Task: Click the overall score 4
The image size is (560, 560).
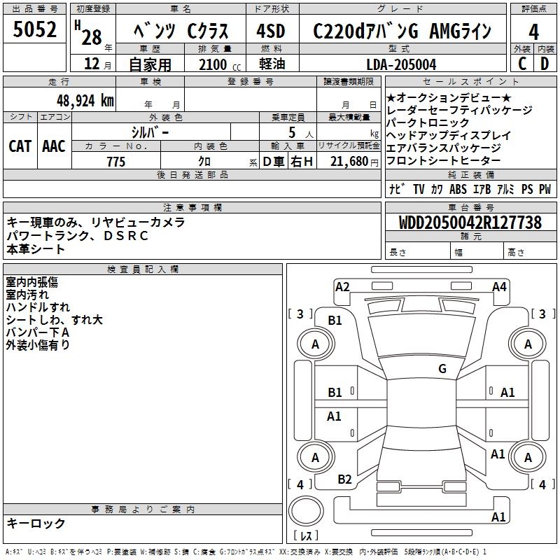Action: [533, 31]
